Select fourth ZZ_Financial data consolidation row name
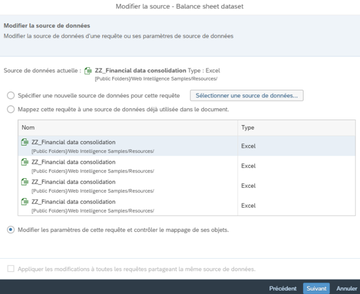Screen dimensions: 360x294 click(x=73, y=202)
